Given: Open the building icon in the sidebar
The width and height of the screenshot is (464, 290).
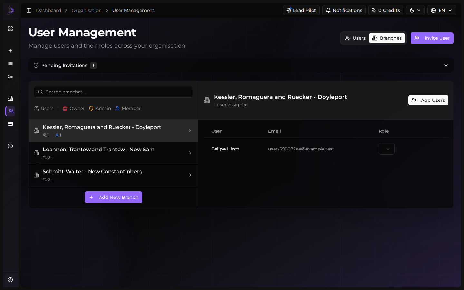Looking at the screenshot, I should (10, 98).
